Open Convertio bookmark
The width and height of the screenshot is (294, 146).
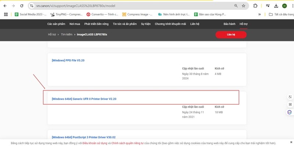pos(103,14)
